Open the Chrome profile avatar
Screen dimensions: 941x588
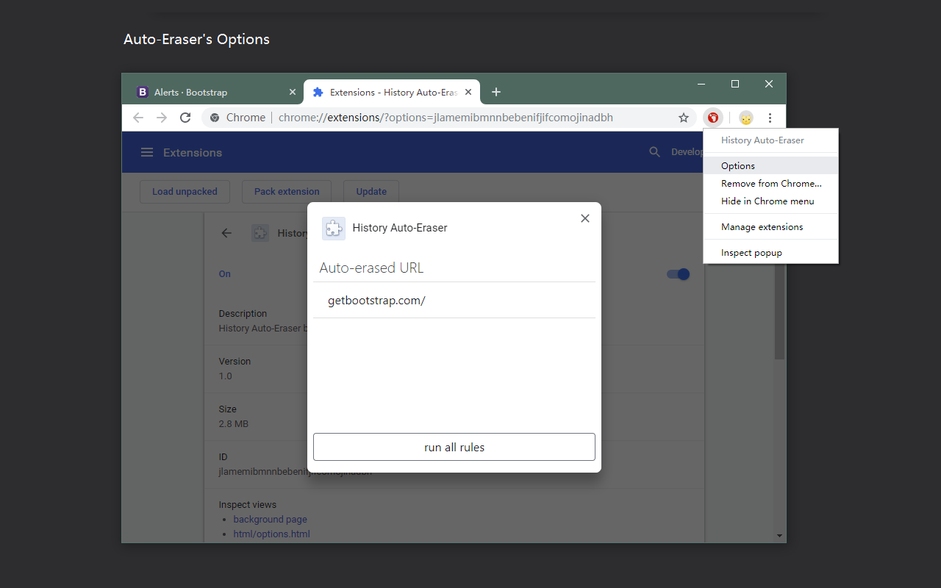coord(746,118)
